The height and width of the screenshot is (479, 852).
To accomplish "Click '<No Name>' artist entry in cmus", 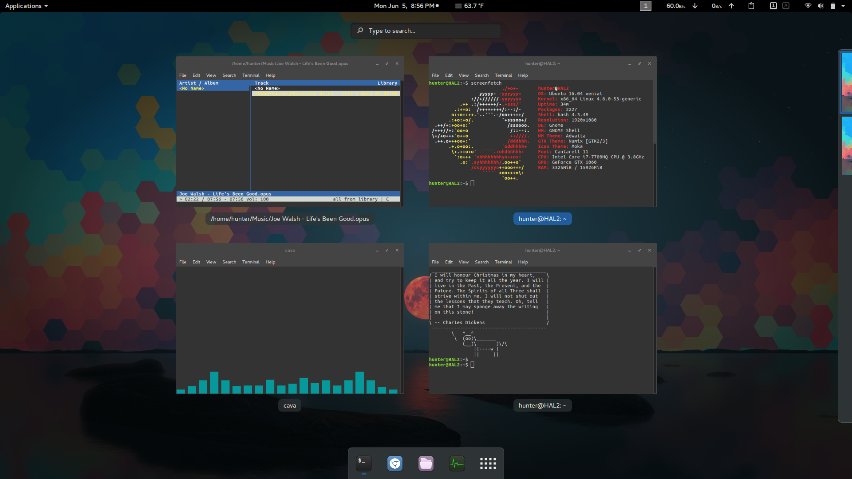I will [x=192, y=89].
